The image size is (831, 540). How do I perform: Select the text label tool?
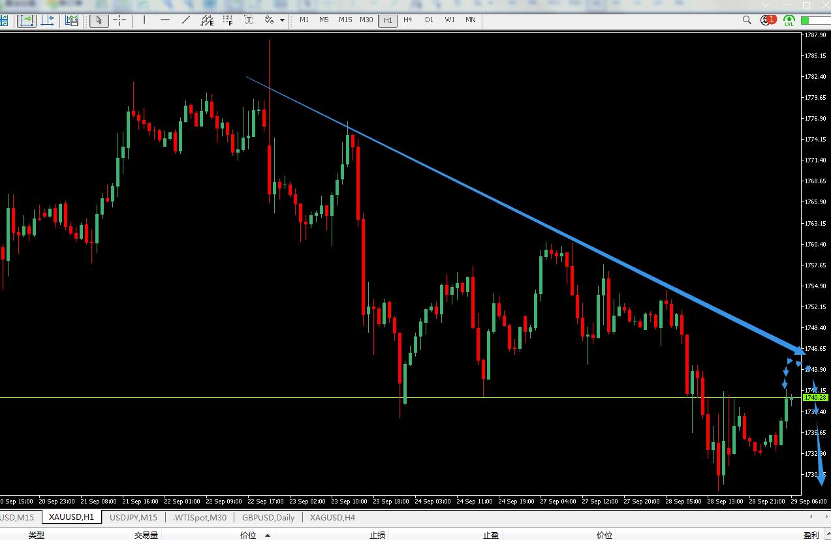click(249, 20)
